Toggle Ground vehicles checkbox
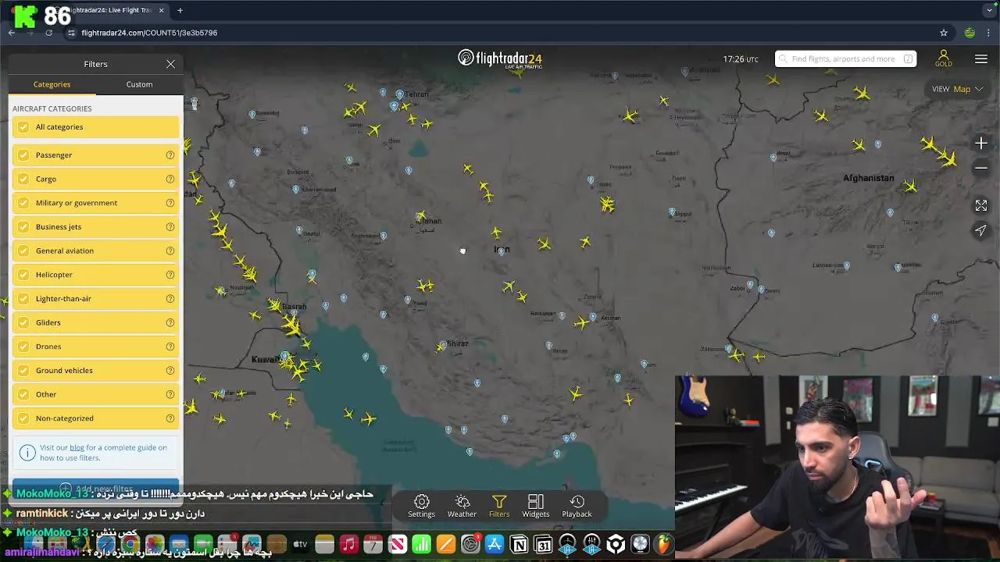This screenshot has height=562, width=1000. click(23, 371)
